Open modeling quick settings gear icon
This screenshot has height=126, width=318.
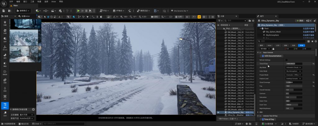pyautogui.click(x=33, y=109)
